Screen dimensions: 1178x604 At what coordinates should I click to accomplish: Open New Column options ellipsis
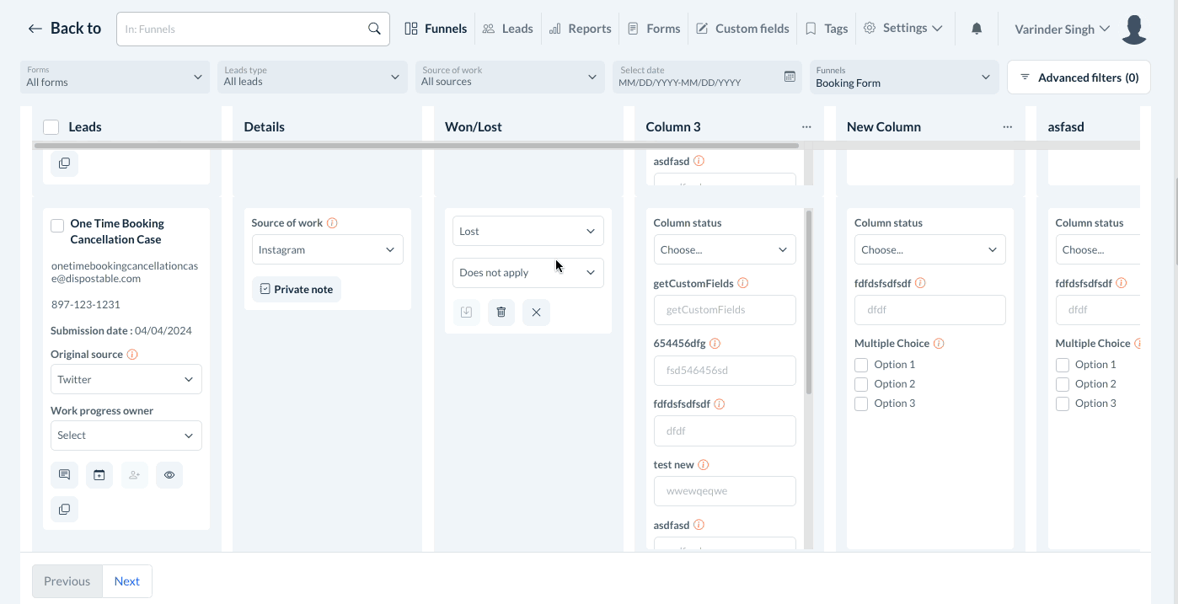[x=1008, y=127]
